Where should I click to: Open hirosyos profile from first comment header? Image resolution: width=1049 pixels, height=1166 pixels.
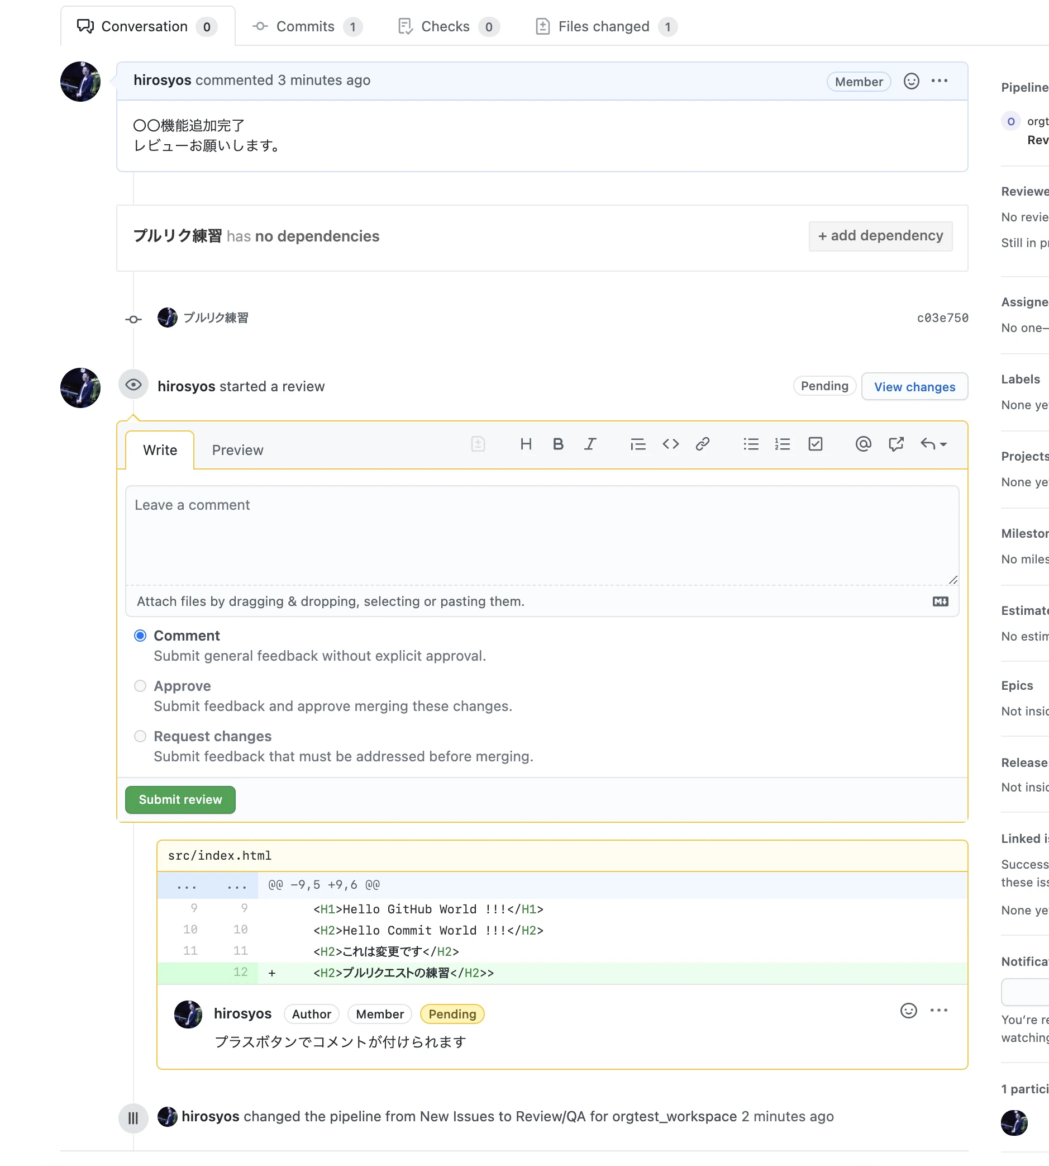162,80
